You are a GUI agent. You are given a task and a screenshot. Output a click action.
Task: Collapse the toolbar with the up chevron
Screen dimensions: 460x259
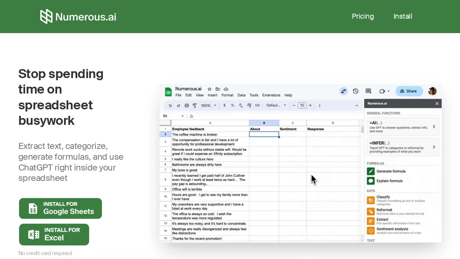(x=356, y=105)
